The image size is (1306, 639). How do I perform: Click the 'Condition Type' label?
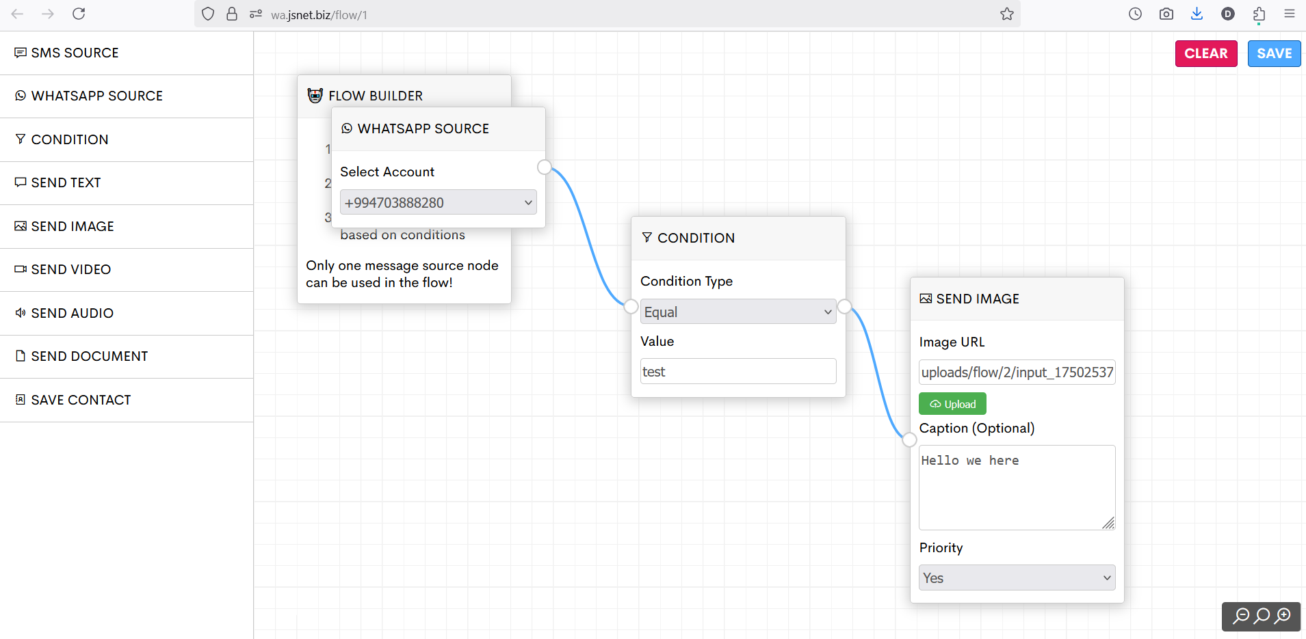click(x=686, y=281)
